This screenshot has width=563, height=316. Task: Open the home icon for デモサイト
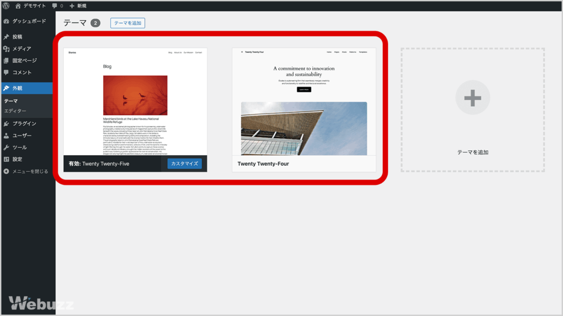18,5
